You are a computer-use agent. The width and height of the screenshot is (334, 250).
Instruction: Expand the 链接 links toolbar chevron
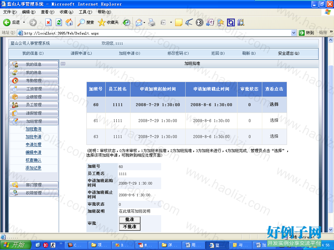point(331,32)
